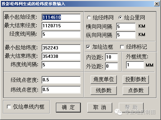Click the 最大结束经度 input field
This screenshot has height=120, width=161.
pos(61,26)
